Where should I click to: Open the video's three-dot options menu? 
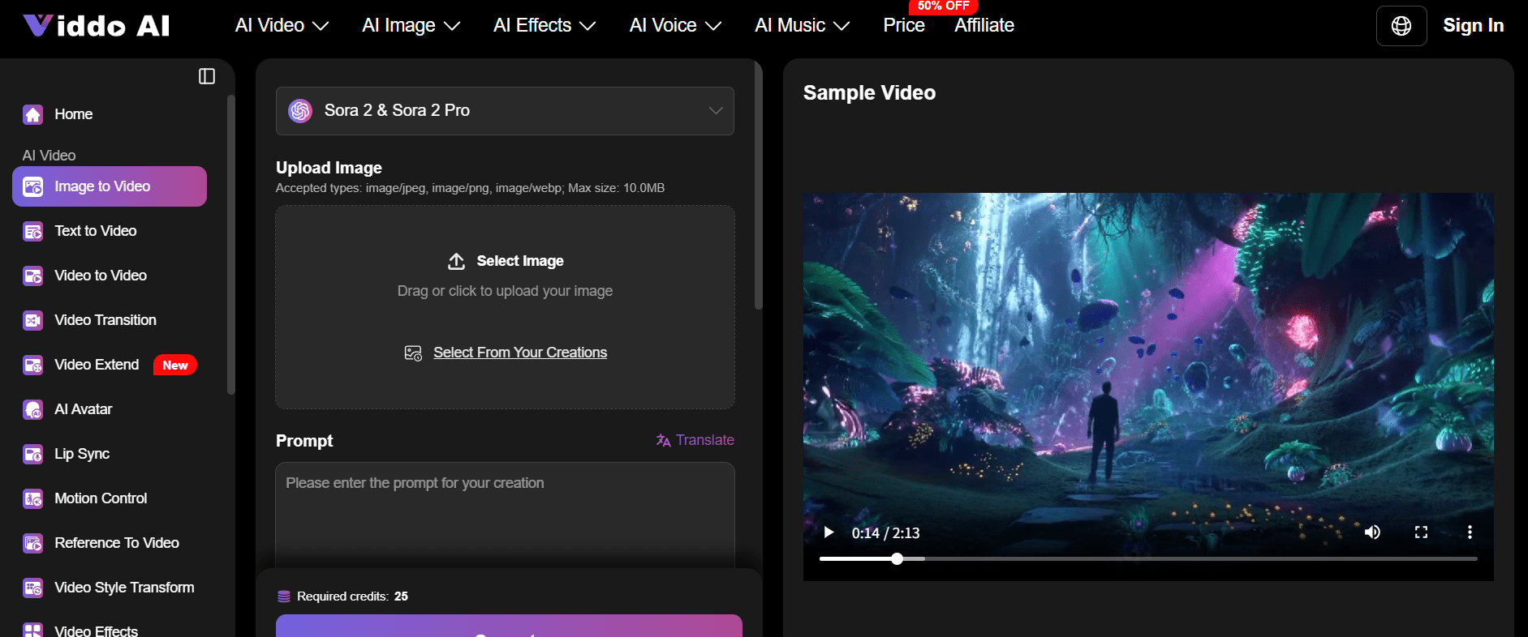(1469, 532)
